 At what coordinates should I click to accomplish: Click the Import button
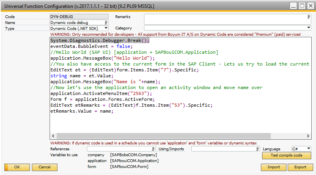pyautogui.click(x=273, y=167)
